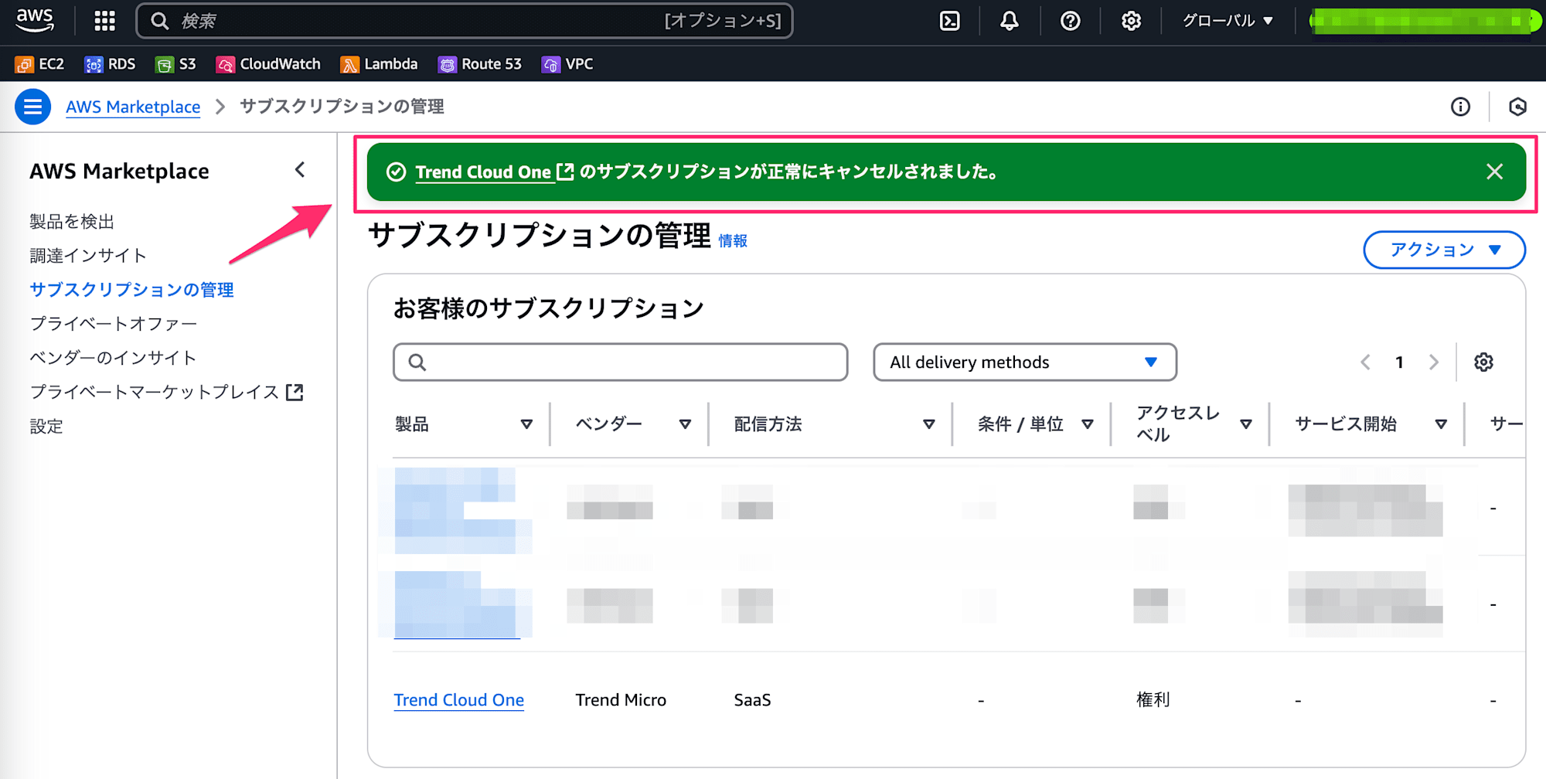Sort by 配信方法 column arrow
This screenshot has width=1546, height=779.
(929, 424)
